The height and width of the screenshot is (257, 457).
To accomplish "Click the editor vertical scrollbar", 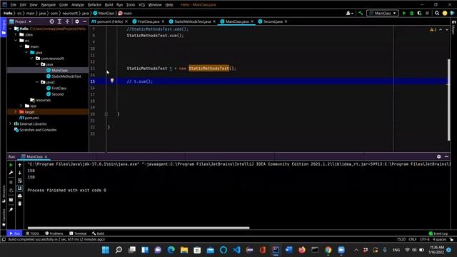I will pos(448,100).
